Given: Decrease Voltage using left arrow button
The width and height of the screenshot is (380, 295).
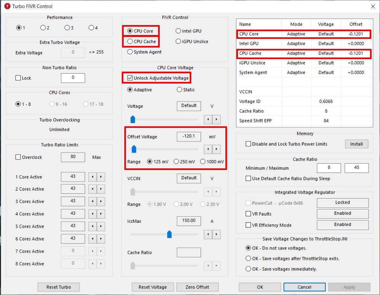Looking at the screenshot, I should (x=208, y=120).
